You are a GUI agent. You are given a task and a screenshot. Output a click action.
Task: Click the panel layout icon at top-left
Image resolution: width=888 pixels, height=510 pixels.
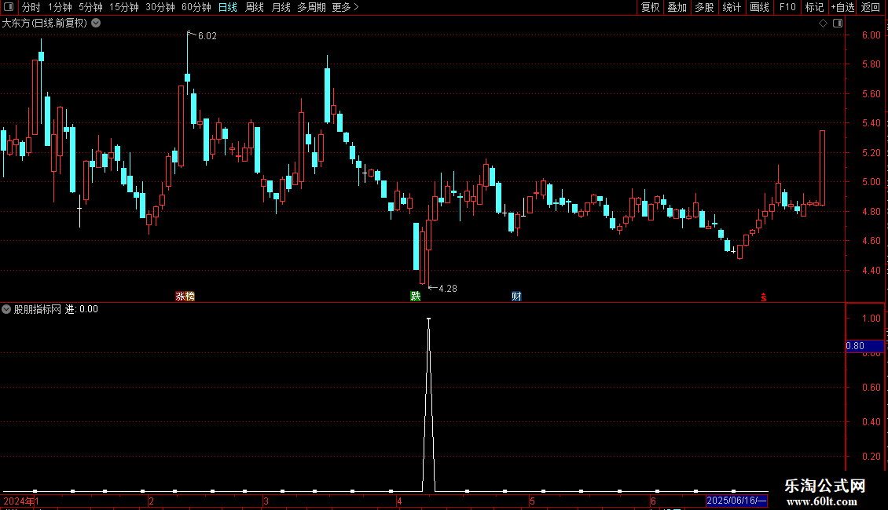point(9,7)
